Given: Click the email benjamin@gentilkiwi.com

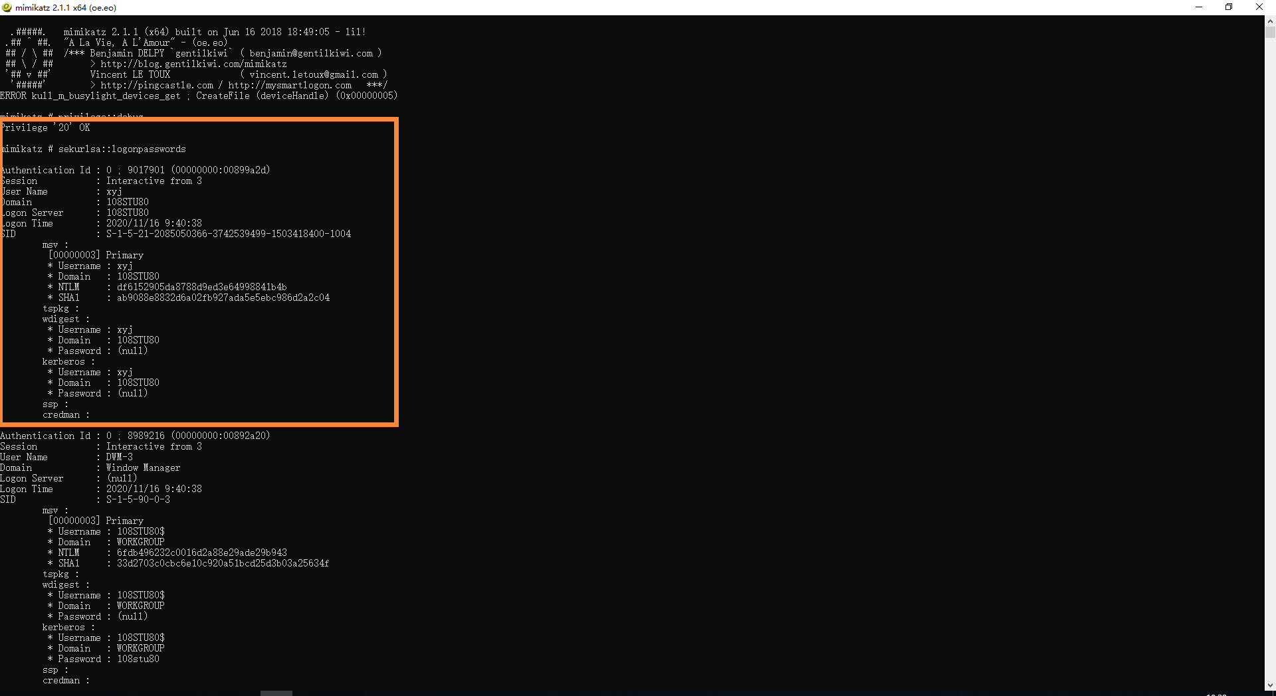Looking at the screenshot, I should 311,53.
